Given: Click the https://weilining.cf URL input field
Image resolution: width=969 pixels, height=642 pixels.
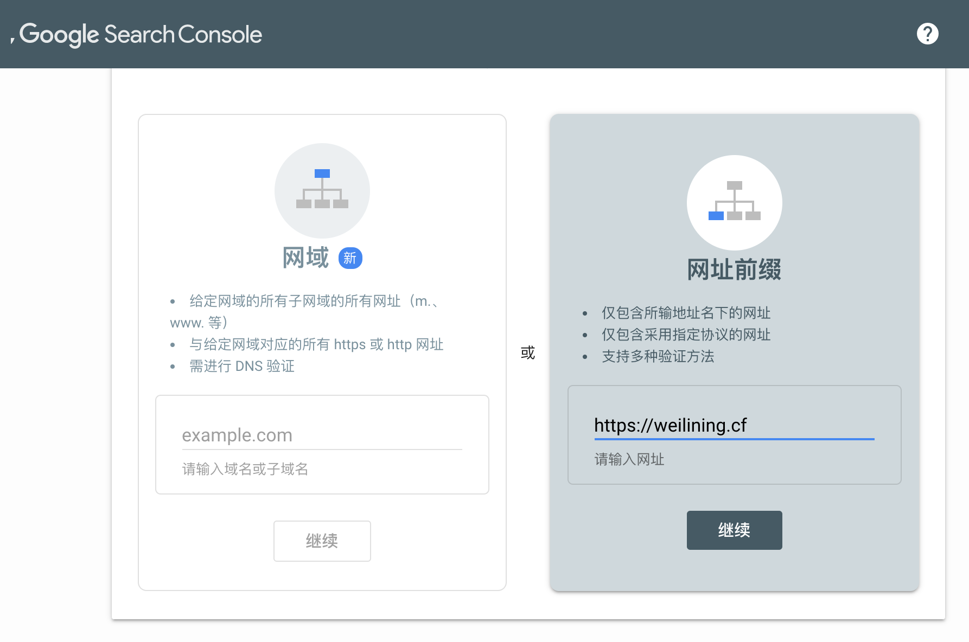Looking at the screenshot, I should (x=734, y=426).
